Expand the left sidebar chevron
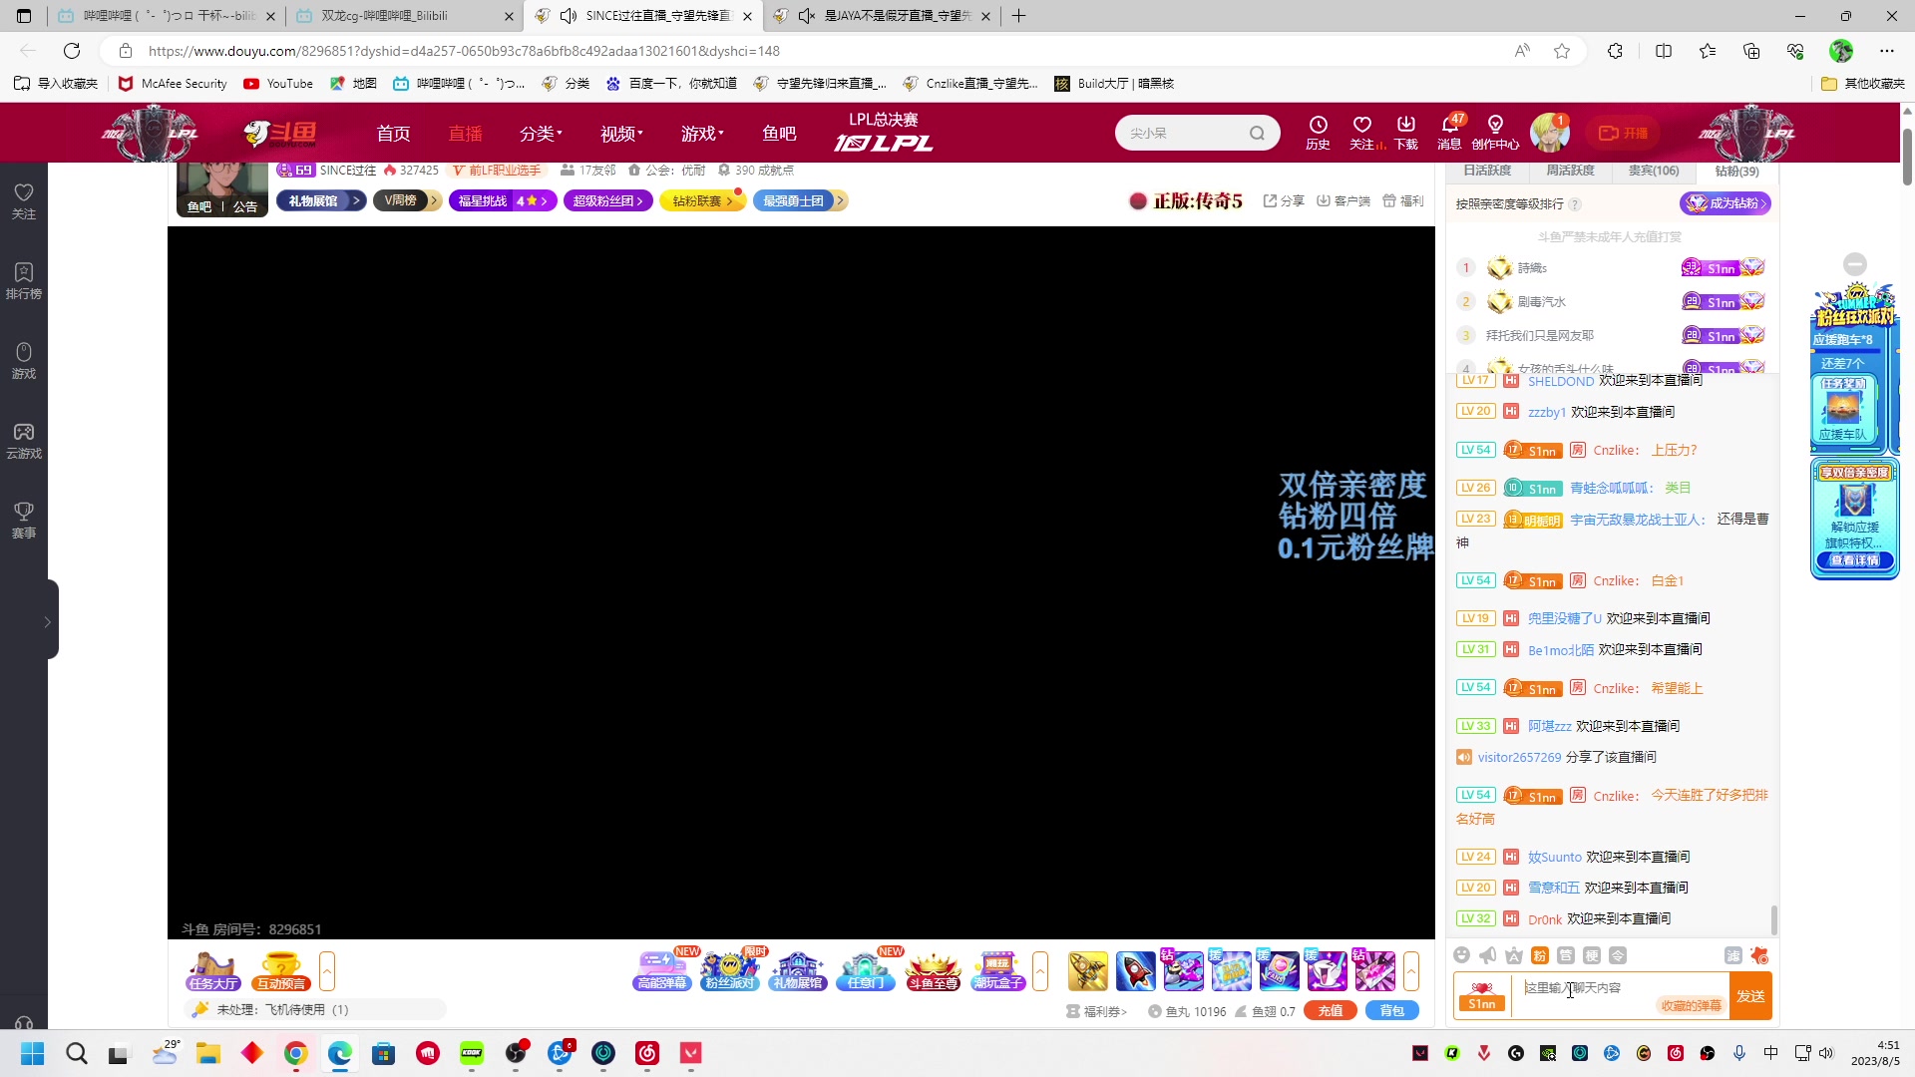Screen dimensions: 1915x1077 pyautogui.click(x=47, y=621)
